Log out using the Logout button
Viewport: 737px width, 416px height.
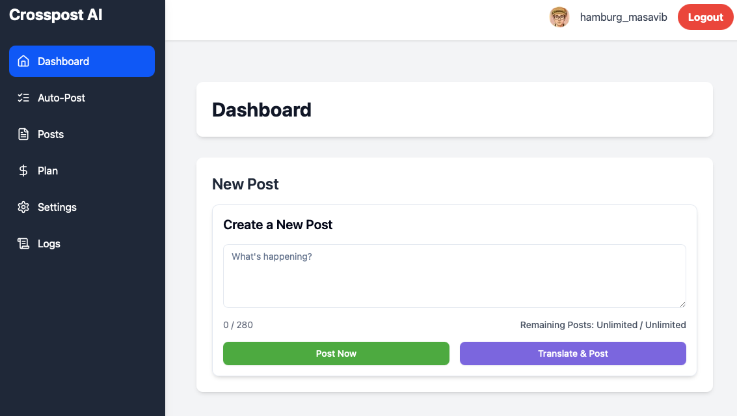click(x=706, y=18)
